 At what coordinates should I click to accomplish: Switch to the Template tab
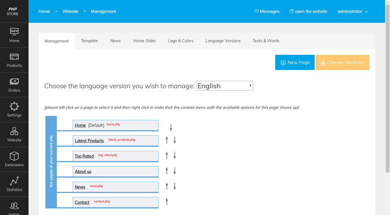click(89, 41)
